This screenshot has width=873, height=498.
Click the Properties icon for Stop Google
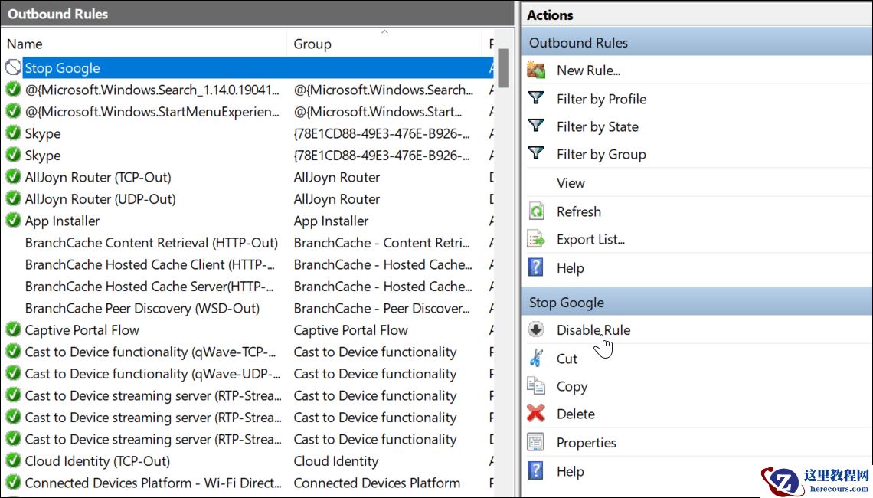pos(536,443)
